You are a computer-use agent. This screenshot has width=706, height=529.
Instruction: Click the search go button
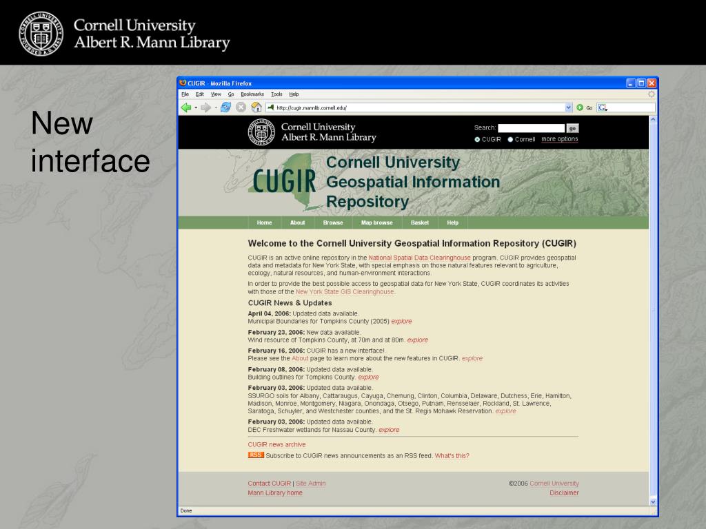[572, 128]
